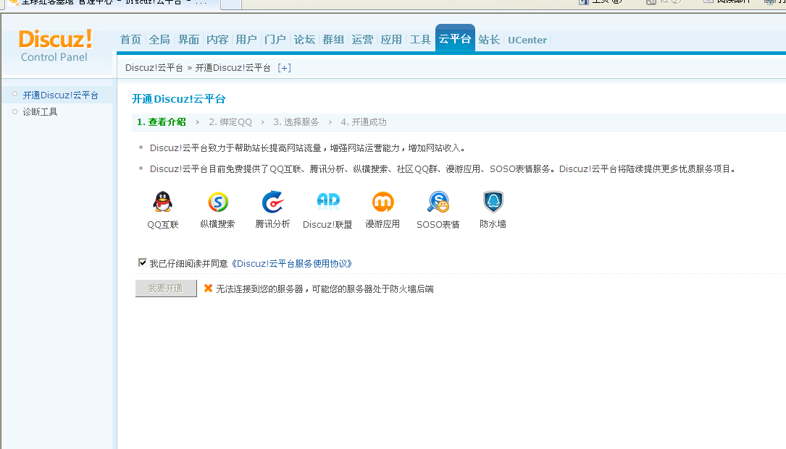Viewport: 786px width, 449px height.
Task: Toggle the agreement checkbox
Action: [143, 262]
